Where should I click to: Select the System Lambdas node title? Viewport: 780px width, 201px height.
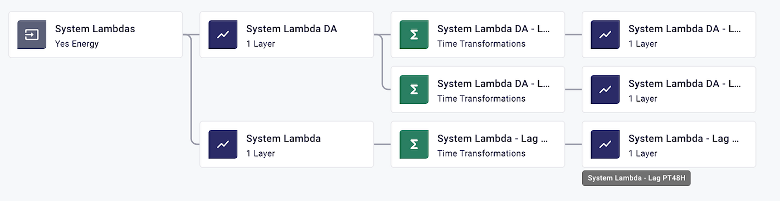(95, 29)
